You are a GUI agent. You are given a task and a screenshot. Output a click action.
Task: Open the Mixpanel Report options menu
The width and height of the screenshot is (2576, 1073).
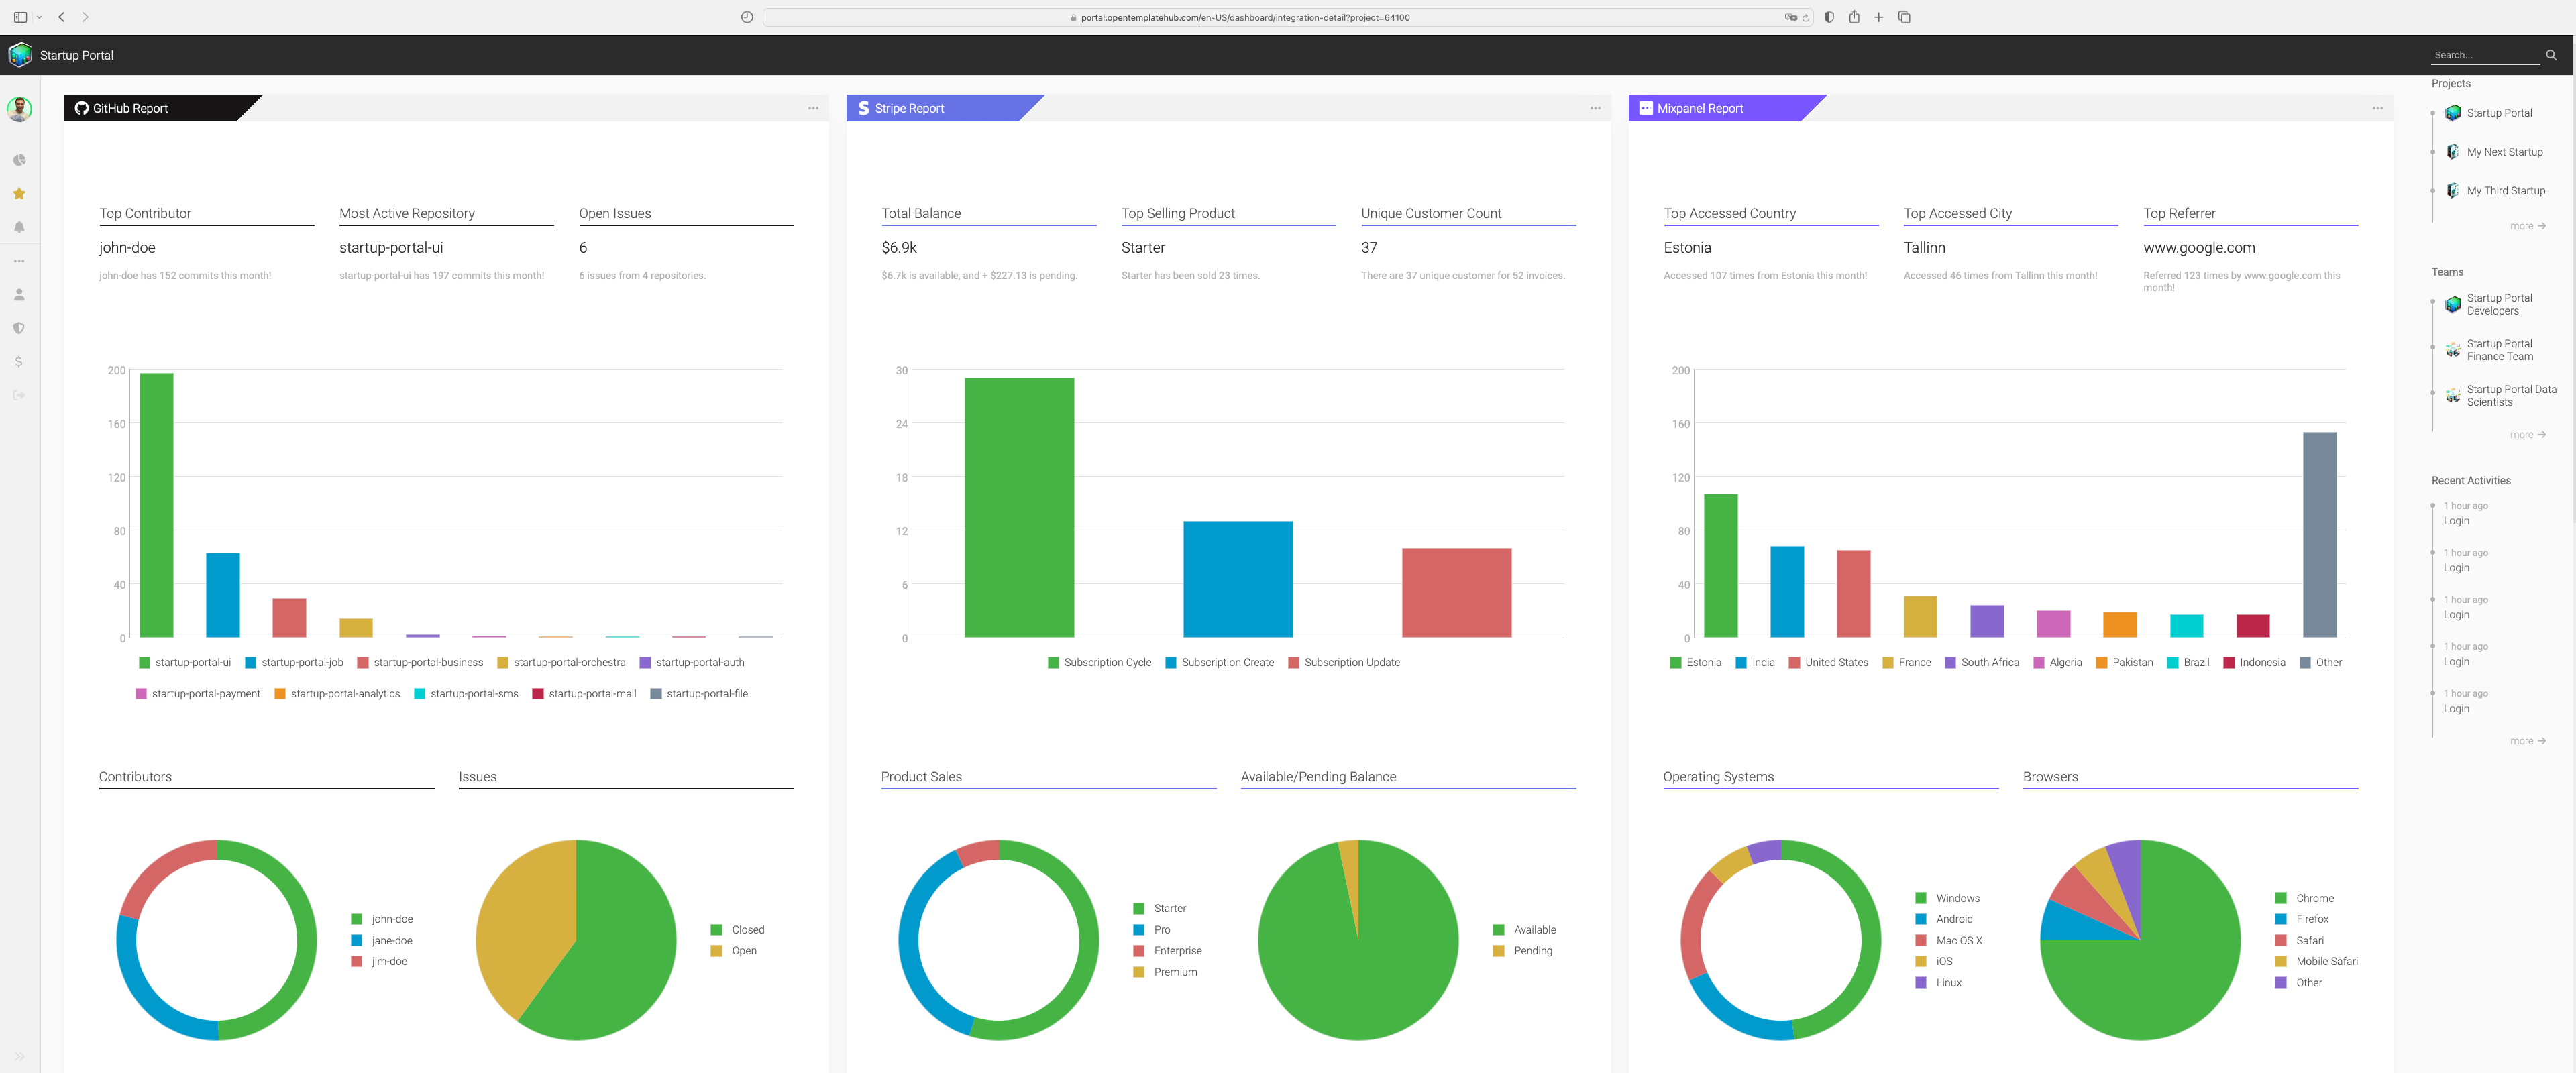(2377, 108)
